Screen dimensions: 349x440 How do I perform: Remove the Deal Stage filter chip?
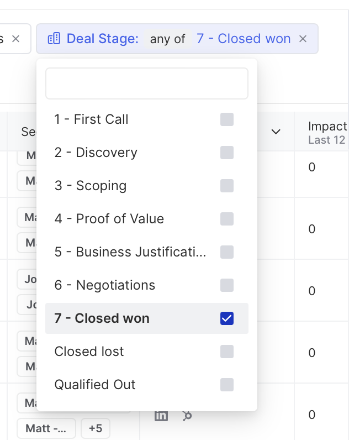pos(303,39)
